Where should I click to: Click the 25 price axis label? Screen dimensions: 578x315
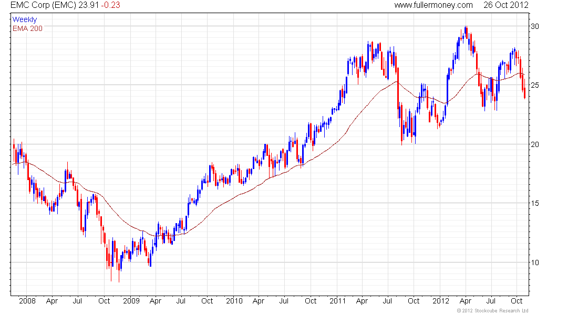click(x=534, y=85)
